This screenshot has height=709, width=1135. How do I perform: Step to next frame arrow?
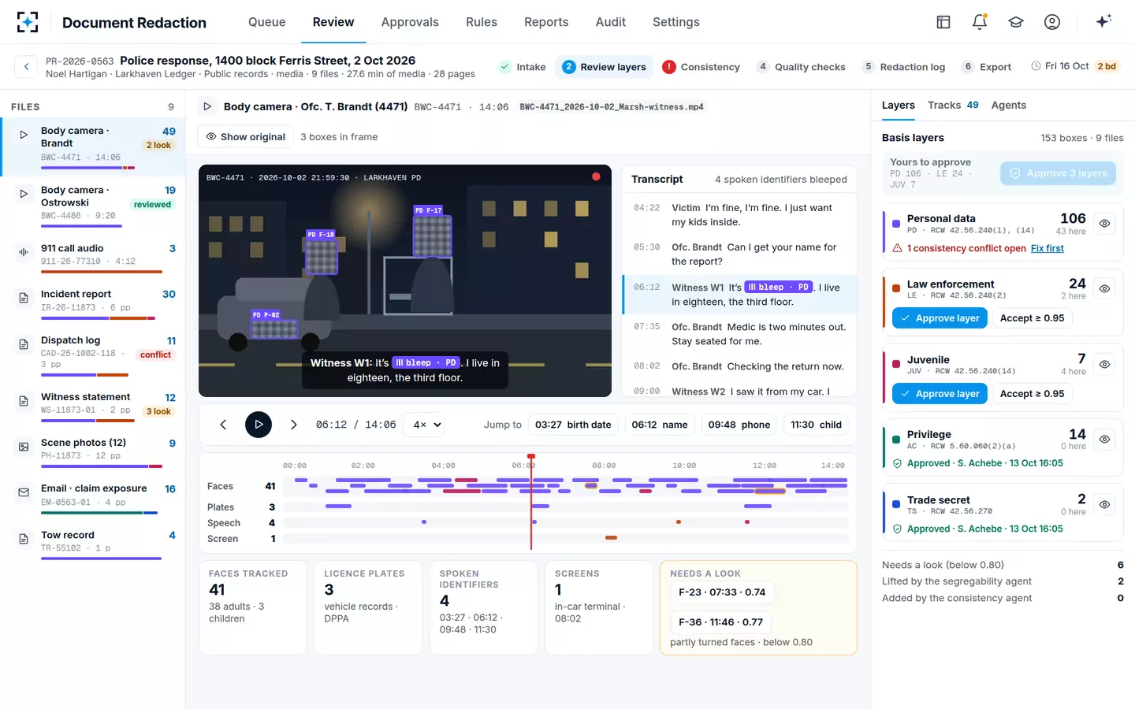[x=293, y=425]
